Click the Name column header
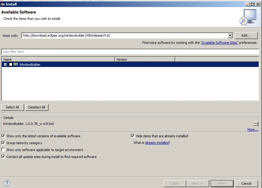Image resolution: width=262 pixels, height=188 pixels. tap(58, 59)
